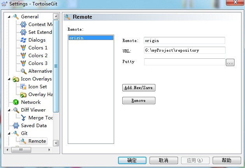This screenshot has height=168, width=245.
Task: Click the URL input field
Action: click(185, 50)
